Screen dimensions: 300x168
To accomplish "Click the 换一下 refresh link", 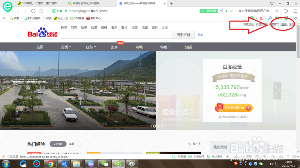I will coord(195,144).
